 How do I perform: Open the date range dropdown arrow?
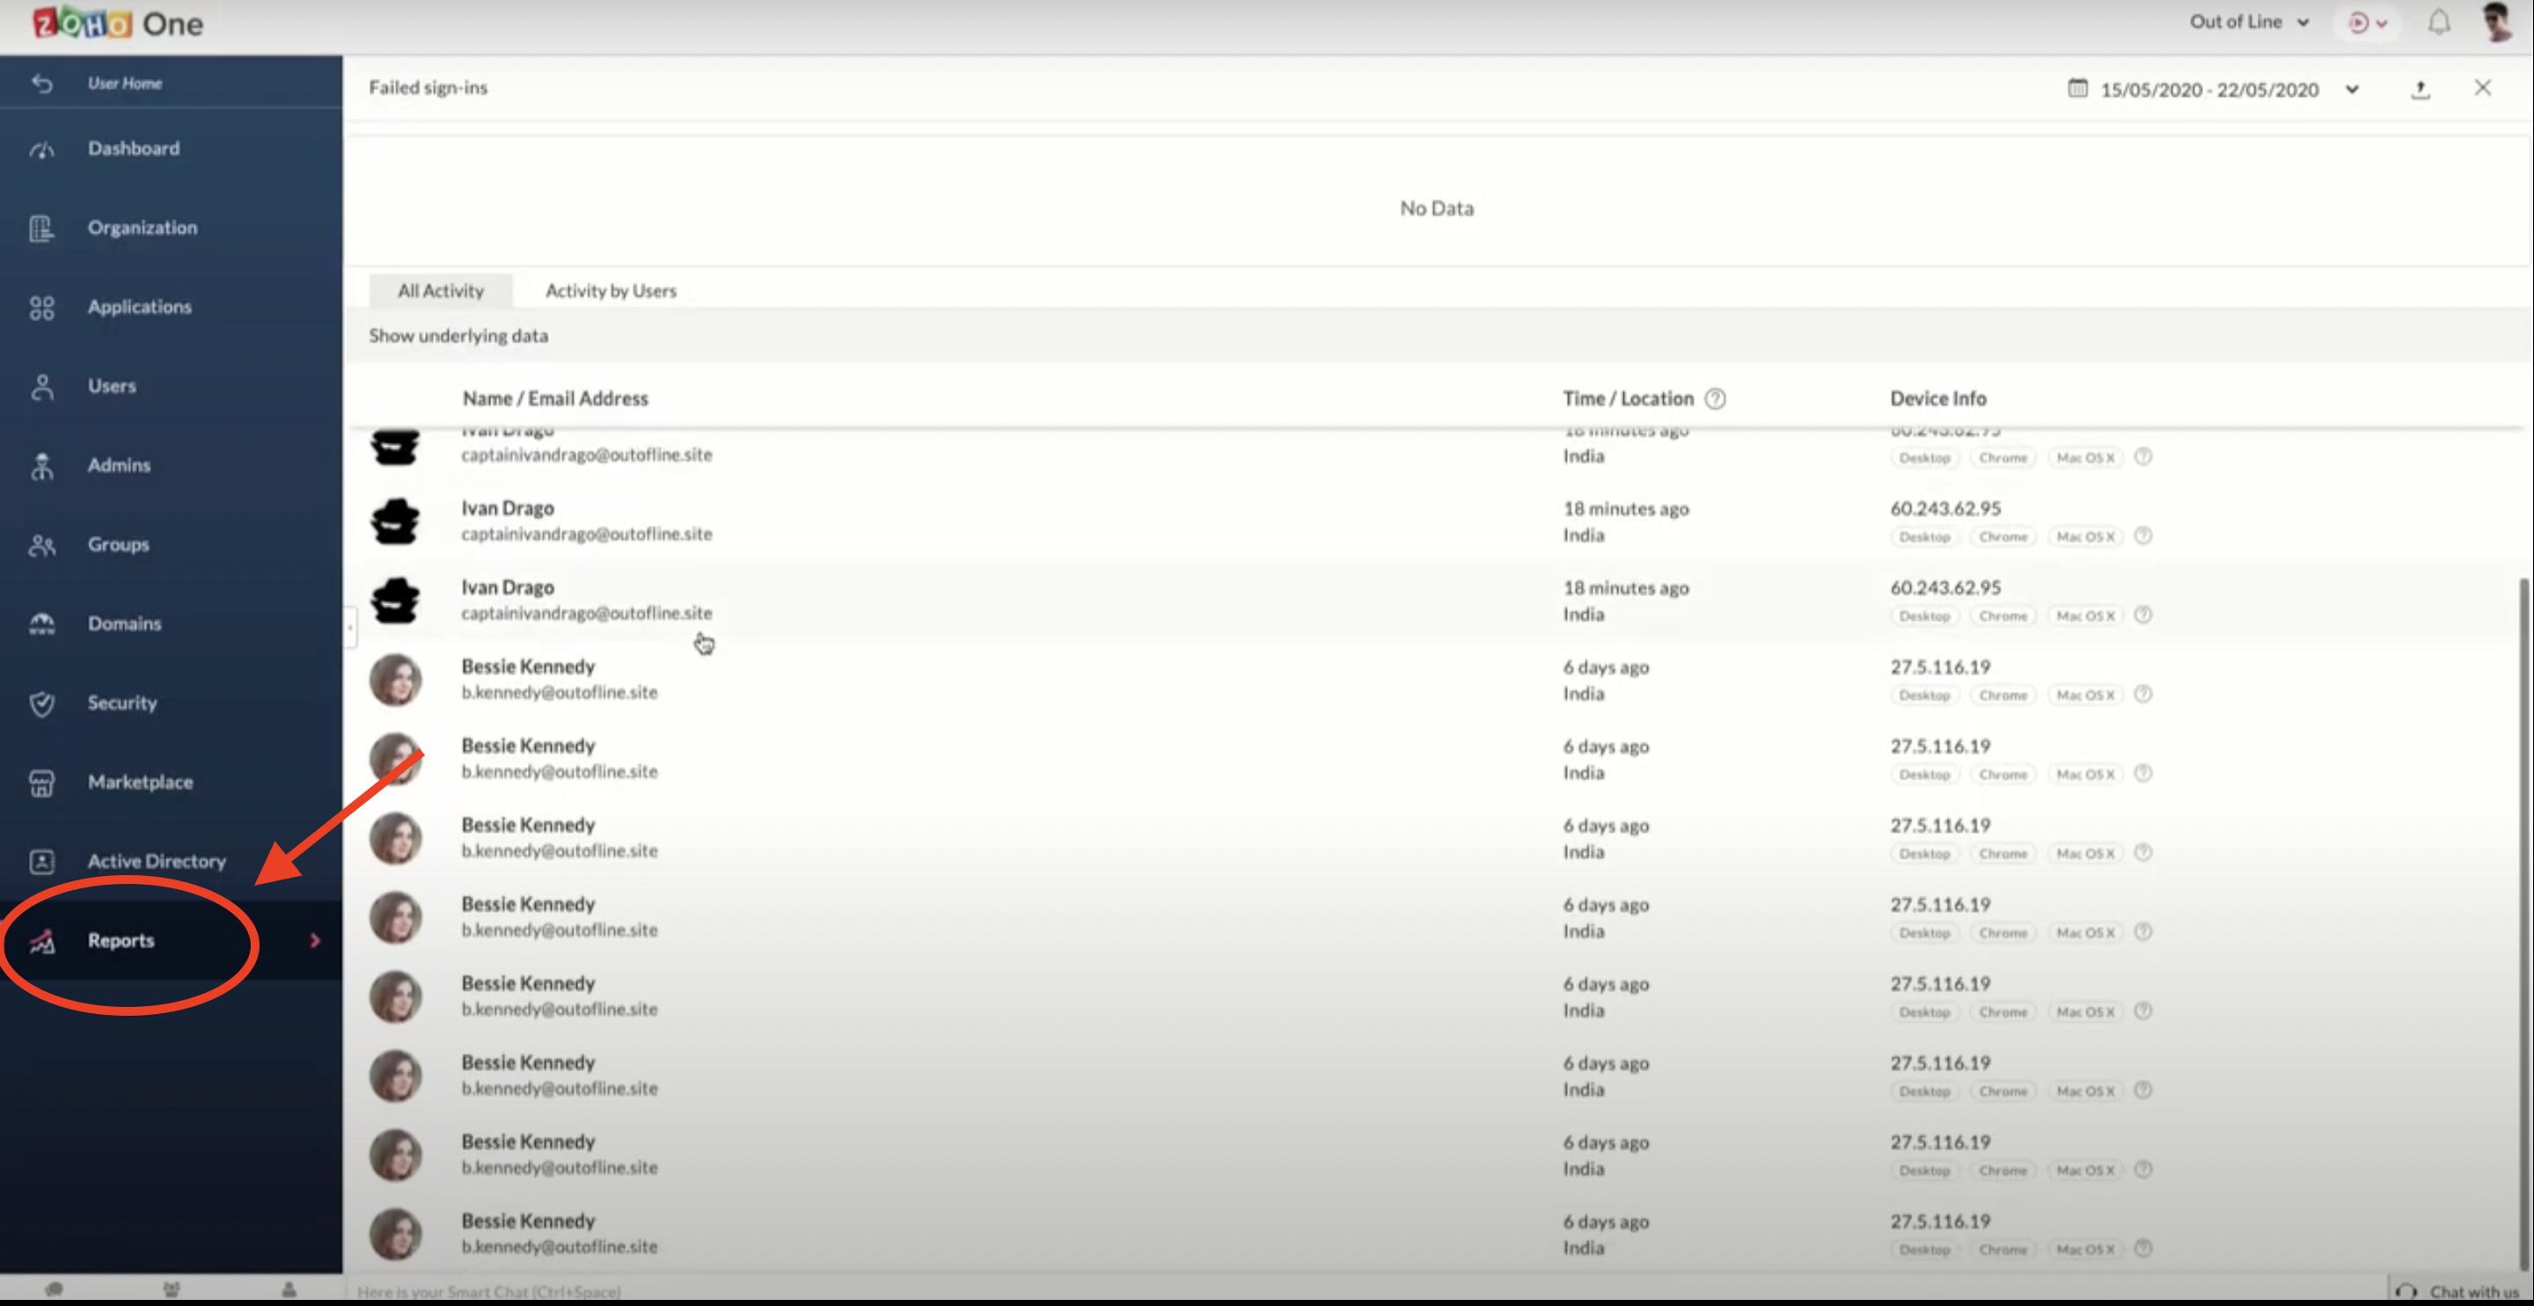2352,90
